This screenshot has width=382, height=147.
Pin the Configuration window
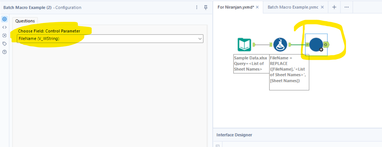coord(206,7)
